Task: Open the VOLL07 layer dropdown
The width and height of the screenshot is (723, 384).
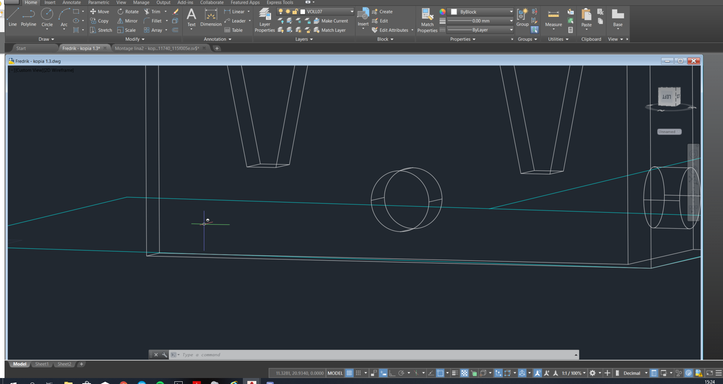Action: tap(350, 11)
